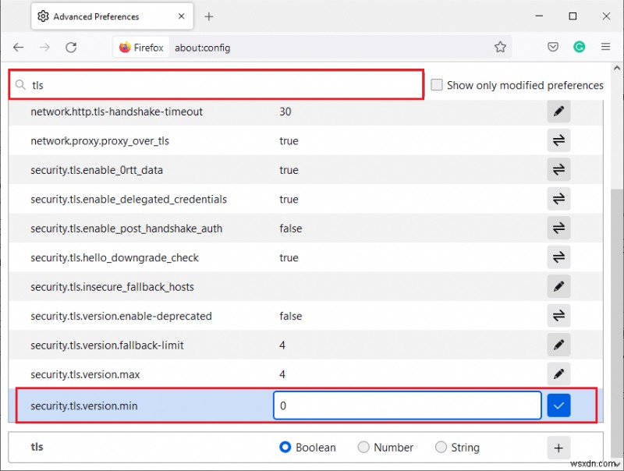Viewport: 624px width, 471px height.
Task: Edit security.tls.version.max value
Action: coord(558,374)
